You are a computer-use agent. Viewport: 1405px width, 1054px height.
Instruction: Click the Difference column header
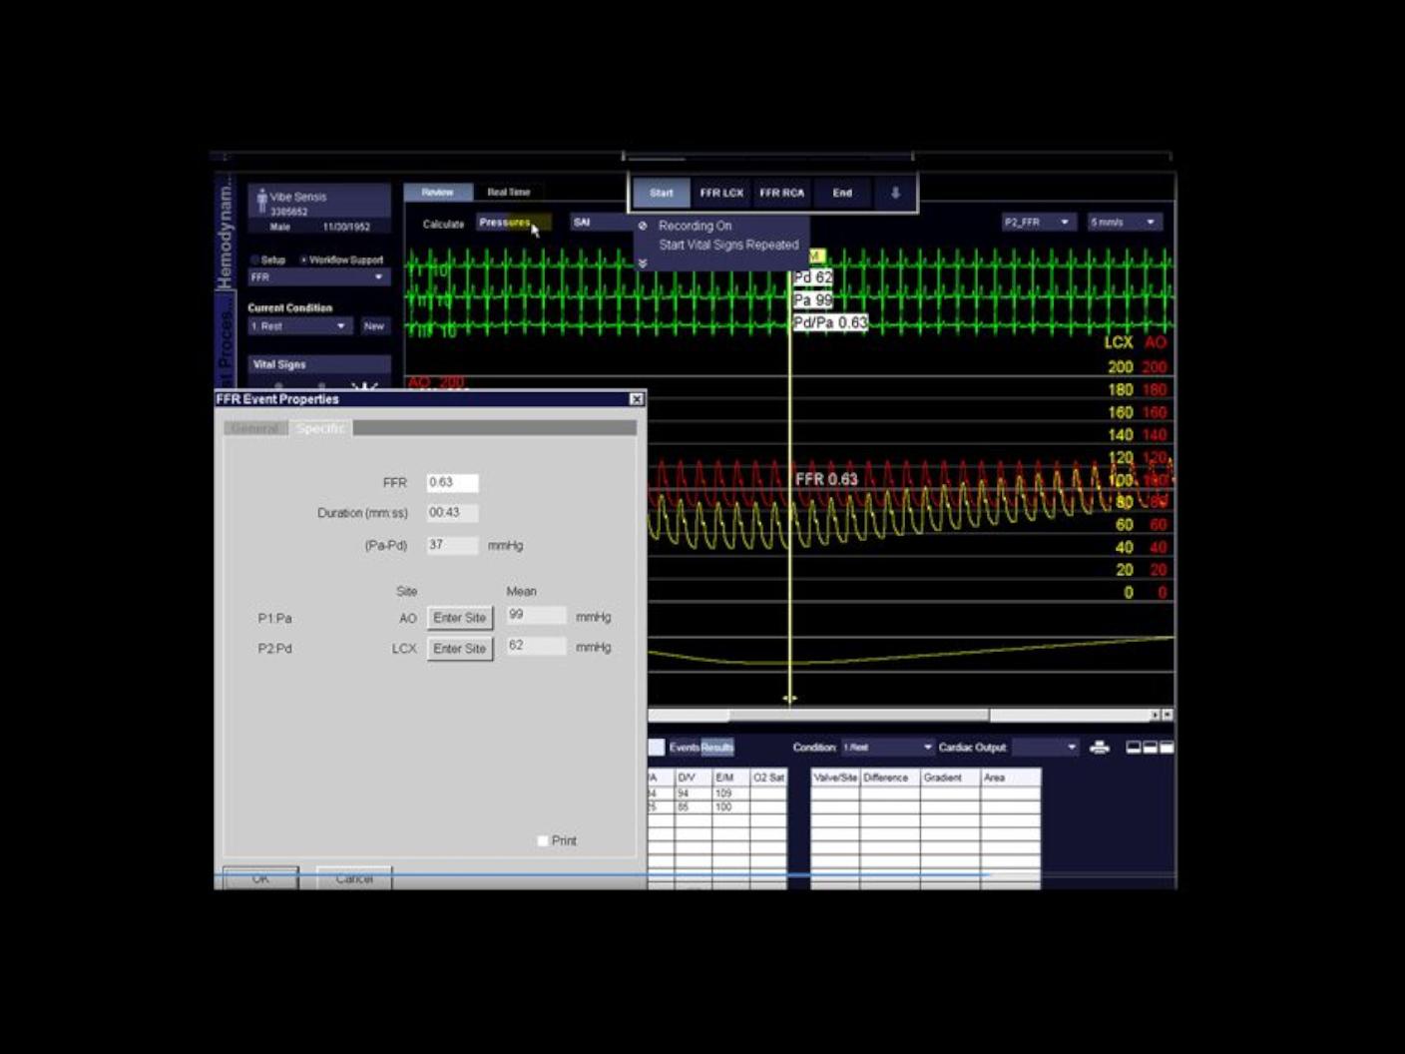[890, 778]
